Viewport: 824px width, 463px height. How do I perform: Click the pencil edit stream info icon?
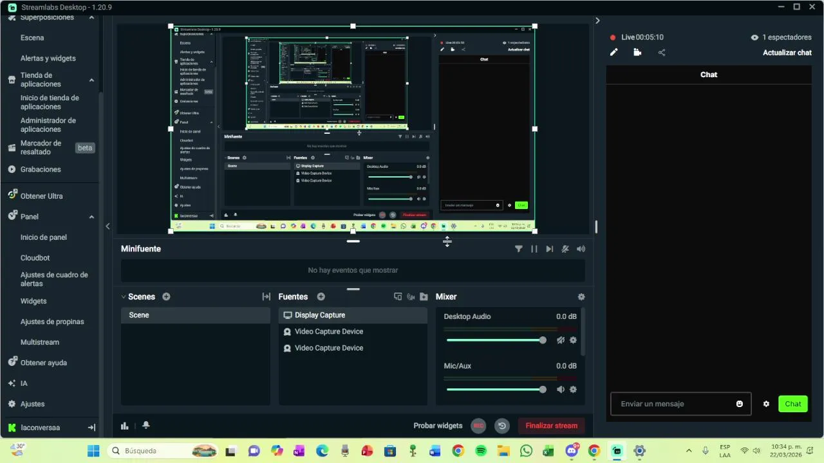[x=614, y=53]
